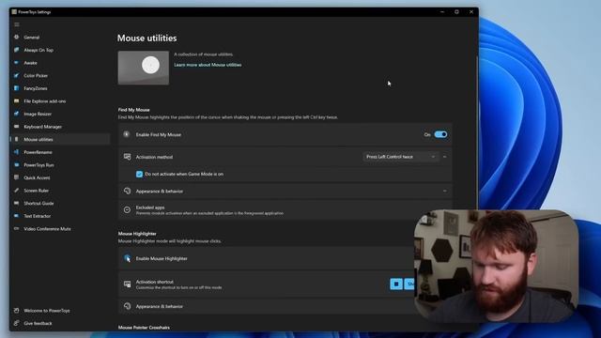Collapse the Activation method section chevron
This screenshot has height=338, width=601.
click(444, 157)
